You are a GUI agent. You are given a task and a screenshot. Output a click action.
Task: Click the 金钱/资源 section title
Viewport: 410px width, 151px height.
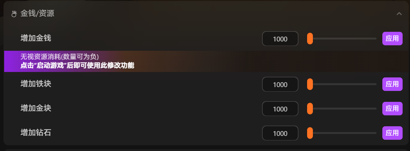pyautogui.click(x=37, y=14)
